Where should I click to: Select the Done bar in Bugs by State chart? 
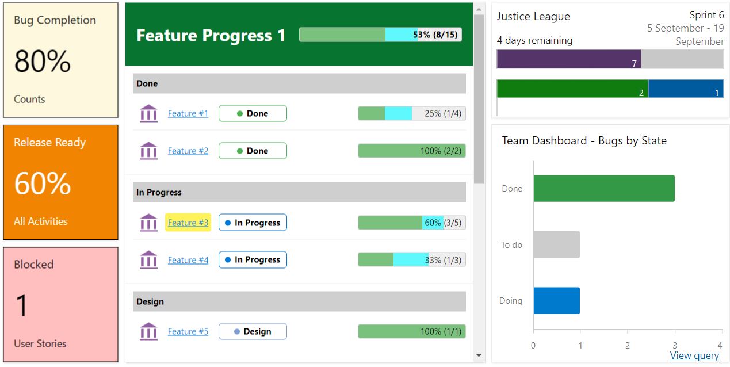604,188
